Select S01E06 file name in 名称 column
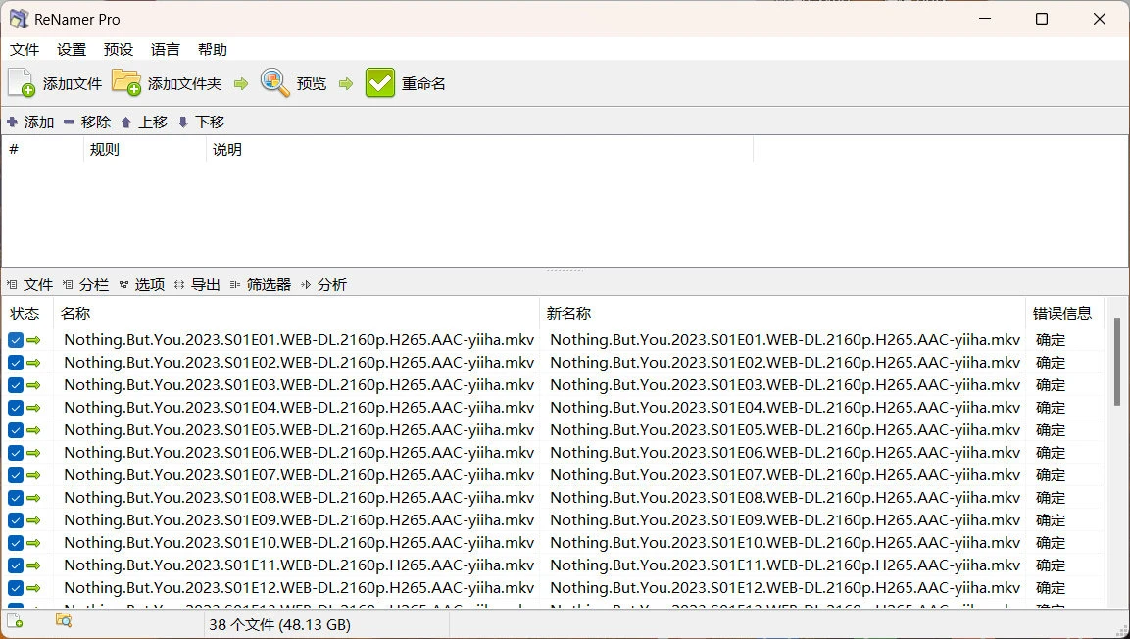Image resolution: width=1130 pixels, height=639 pixels. click(299, 453)
